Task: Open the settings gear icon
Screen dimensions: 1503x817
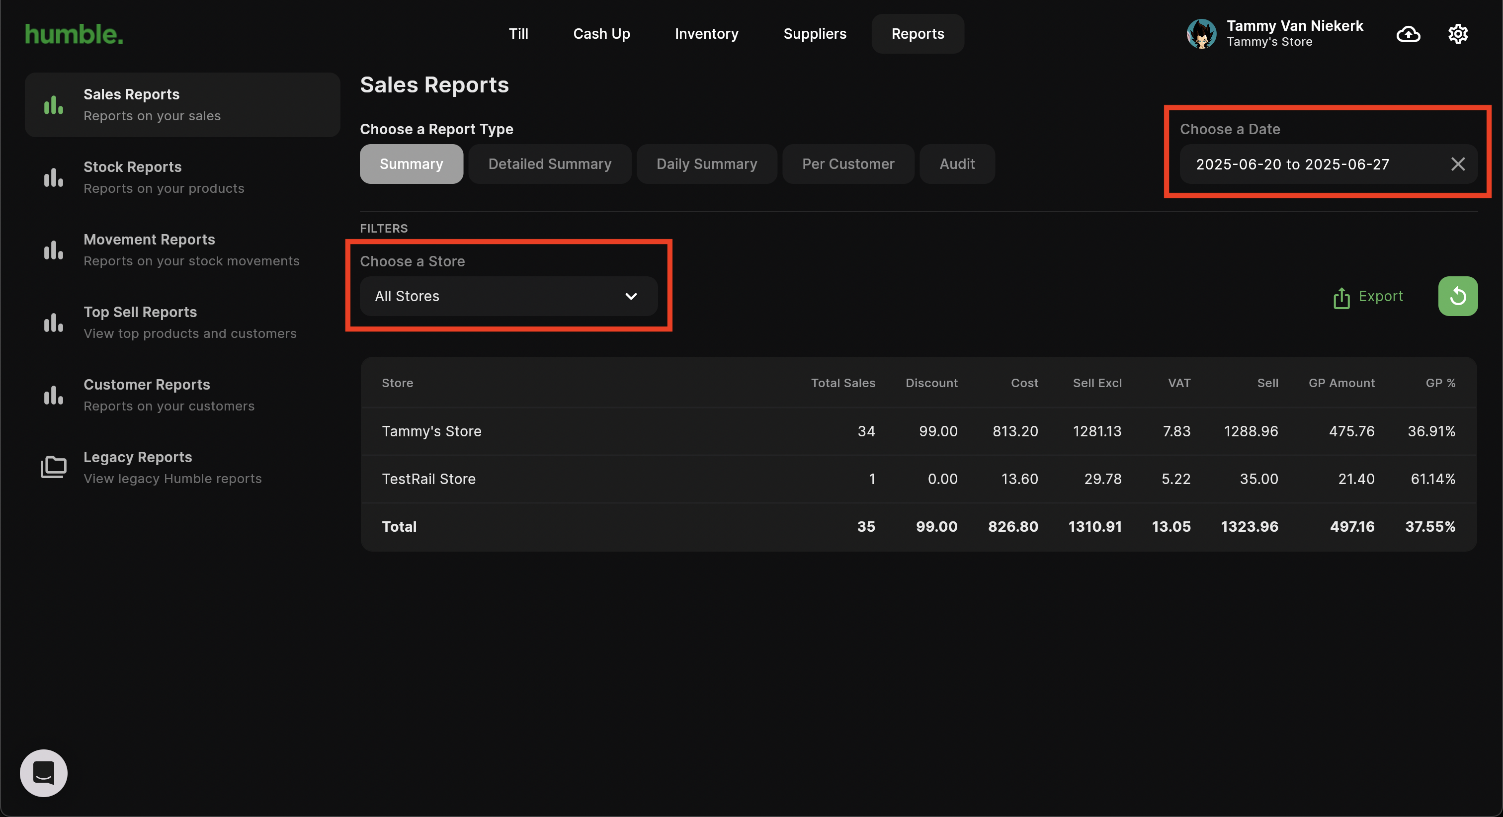Action: 1457,34
